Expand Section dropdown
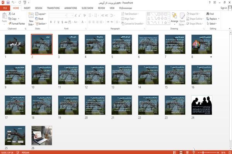This screenshot has height=154, width=232. (x=41, y=24)
